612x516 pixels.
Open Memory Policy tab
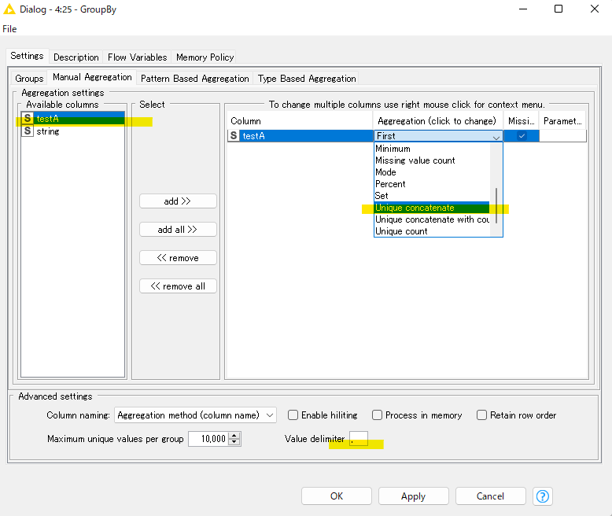[x=205, y=57]
